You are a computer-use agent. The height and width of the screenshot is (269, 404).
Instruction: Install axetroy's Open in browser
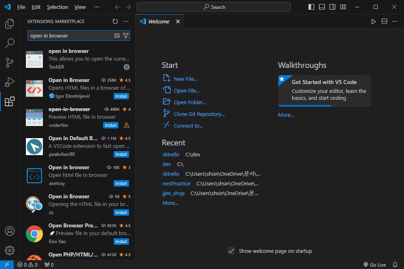coord(121,183)
